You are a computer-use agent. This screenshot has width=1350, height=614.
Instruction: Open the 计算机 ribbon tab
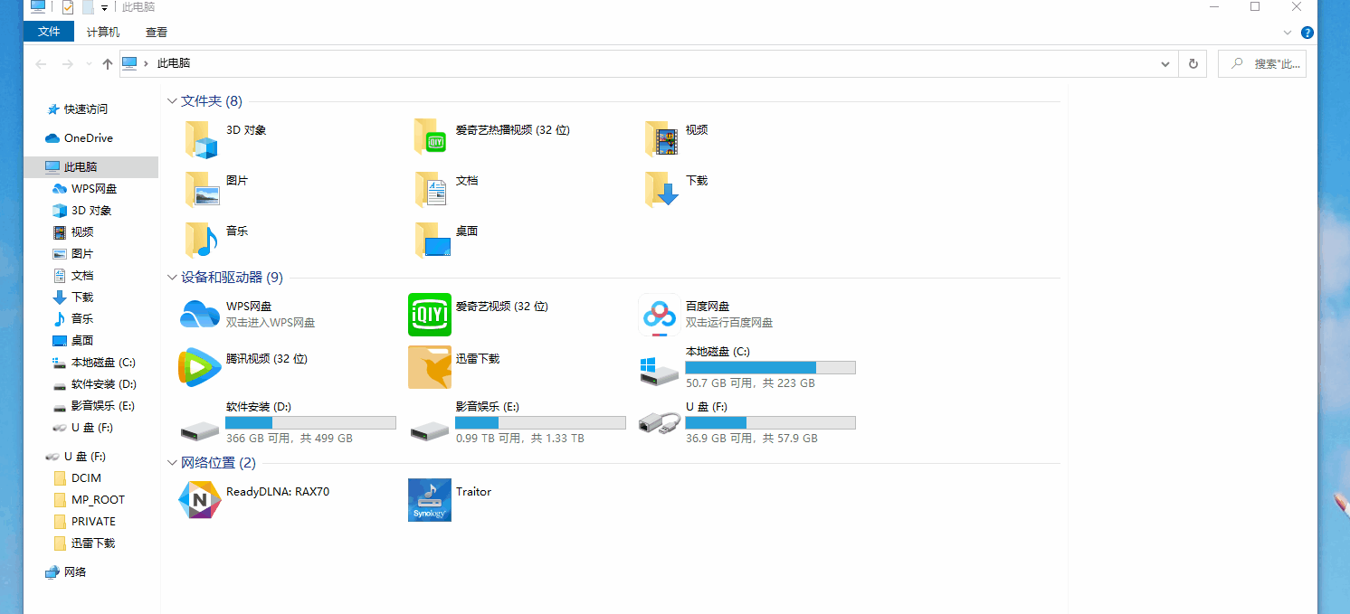pos(103,32)
